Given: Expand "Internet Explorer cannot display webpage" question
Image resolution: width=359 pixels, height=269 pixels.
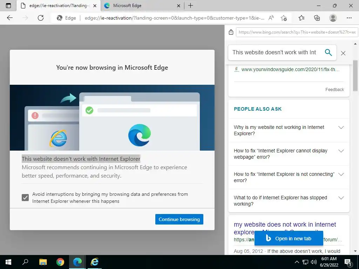Looking at the screenshot, I should [289, 154].
